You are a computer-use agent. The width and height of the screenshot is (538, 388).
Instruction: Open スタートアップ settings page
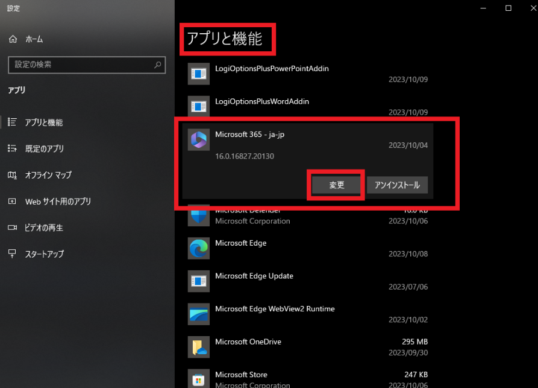(44, 254)
